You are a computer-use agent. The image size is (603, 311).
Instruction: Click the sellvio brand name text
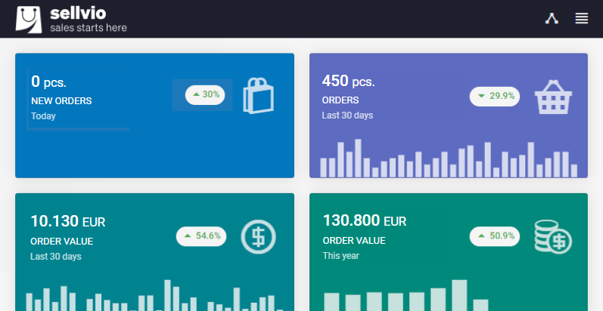point(78,13)
